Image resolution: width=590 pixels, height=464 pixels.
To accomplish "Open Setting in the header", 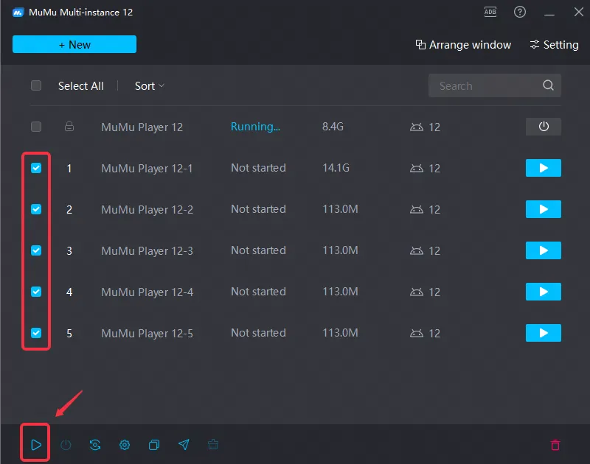I will click(554, 45).
